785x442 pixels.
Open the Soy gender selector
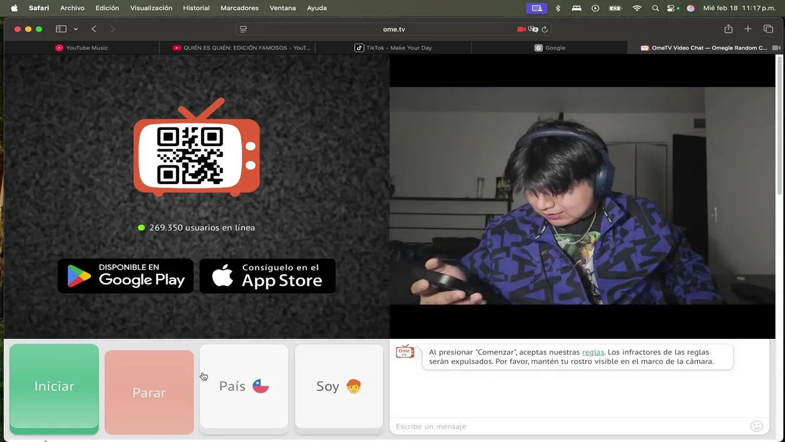(339, 386)
